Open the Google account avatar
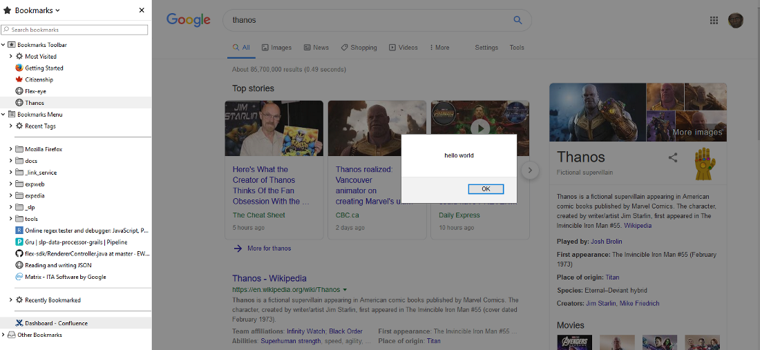 tap(735, 20)
